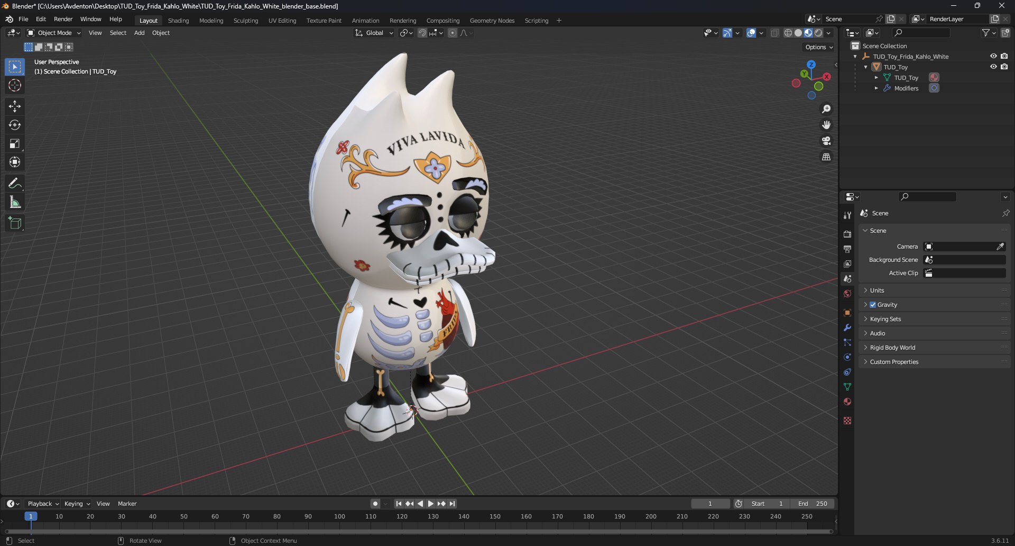Image resolution: width=1015 pixels, height=546 pixels.
Task: Click the Camera field eyedropper
Action: pyautogui.click(x=1000, y=247)
